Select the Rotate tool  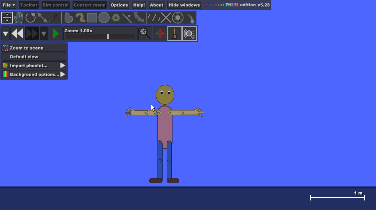click(x=31, y=18)
